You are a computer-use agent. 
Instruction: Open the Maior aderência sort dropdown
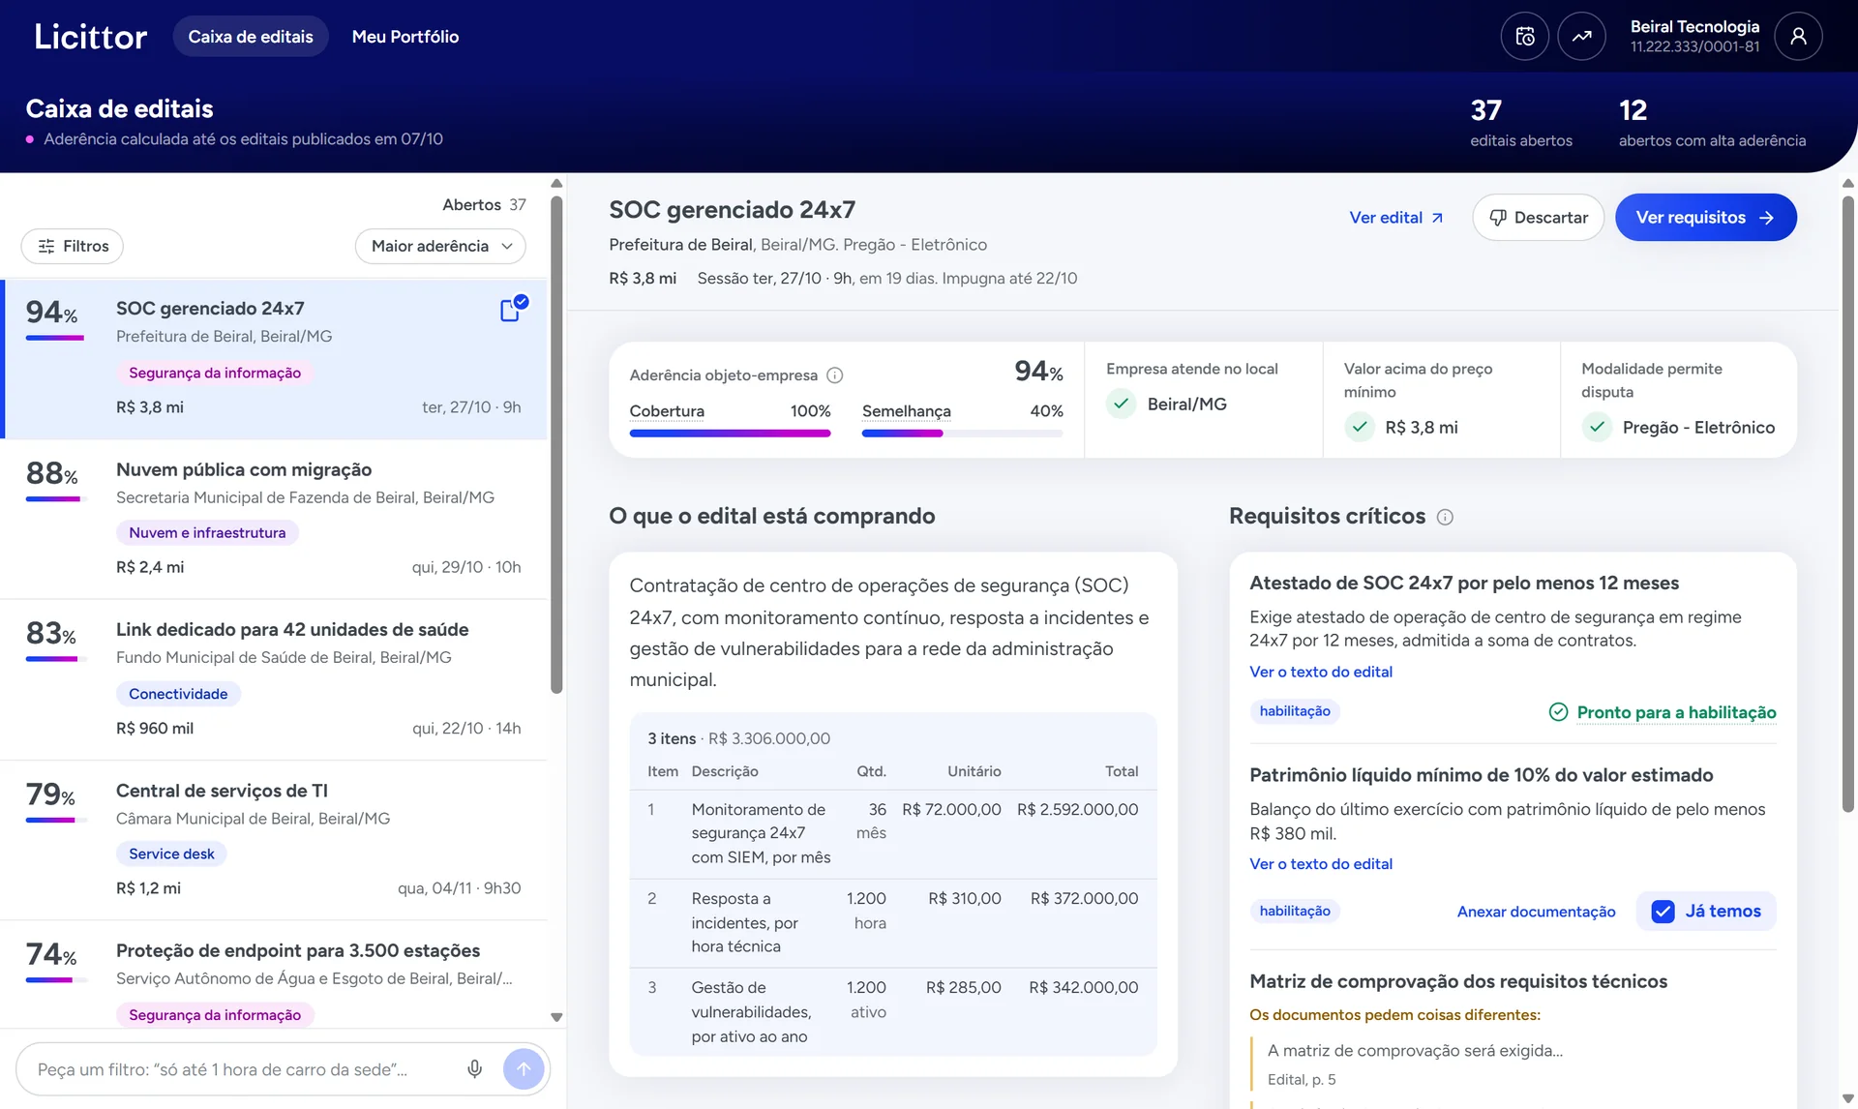pos(440,247)
